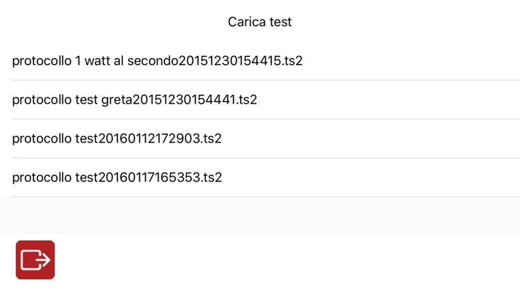Pick the test saved on 20160112
Screen dimensions: 520x292
[x=116, y=138]
